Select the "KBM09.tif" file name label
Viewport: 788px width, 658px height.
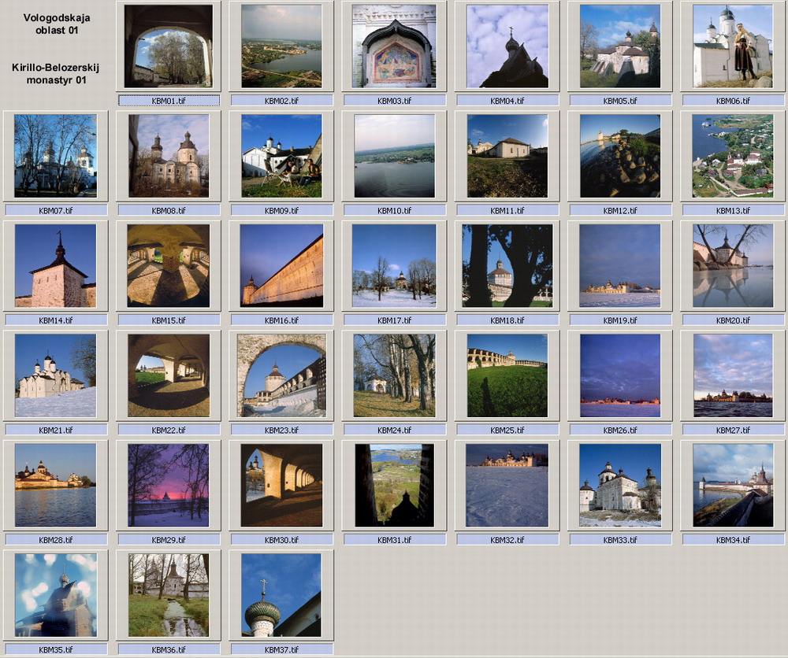(x=281, y=210)
